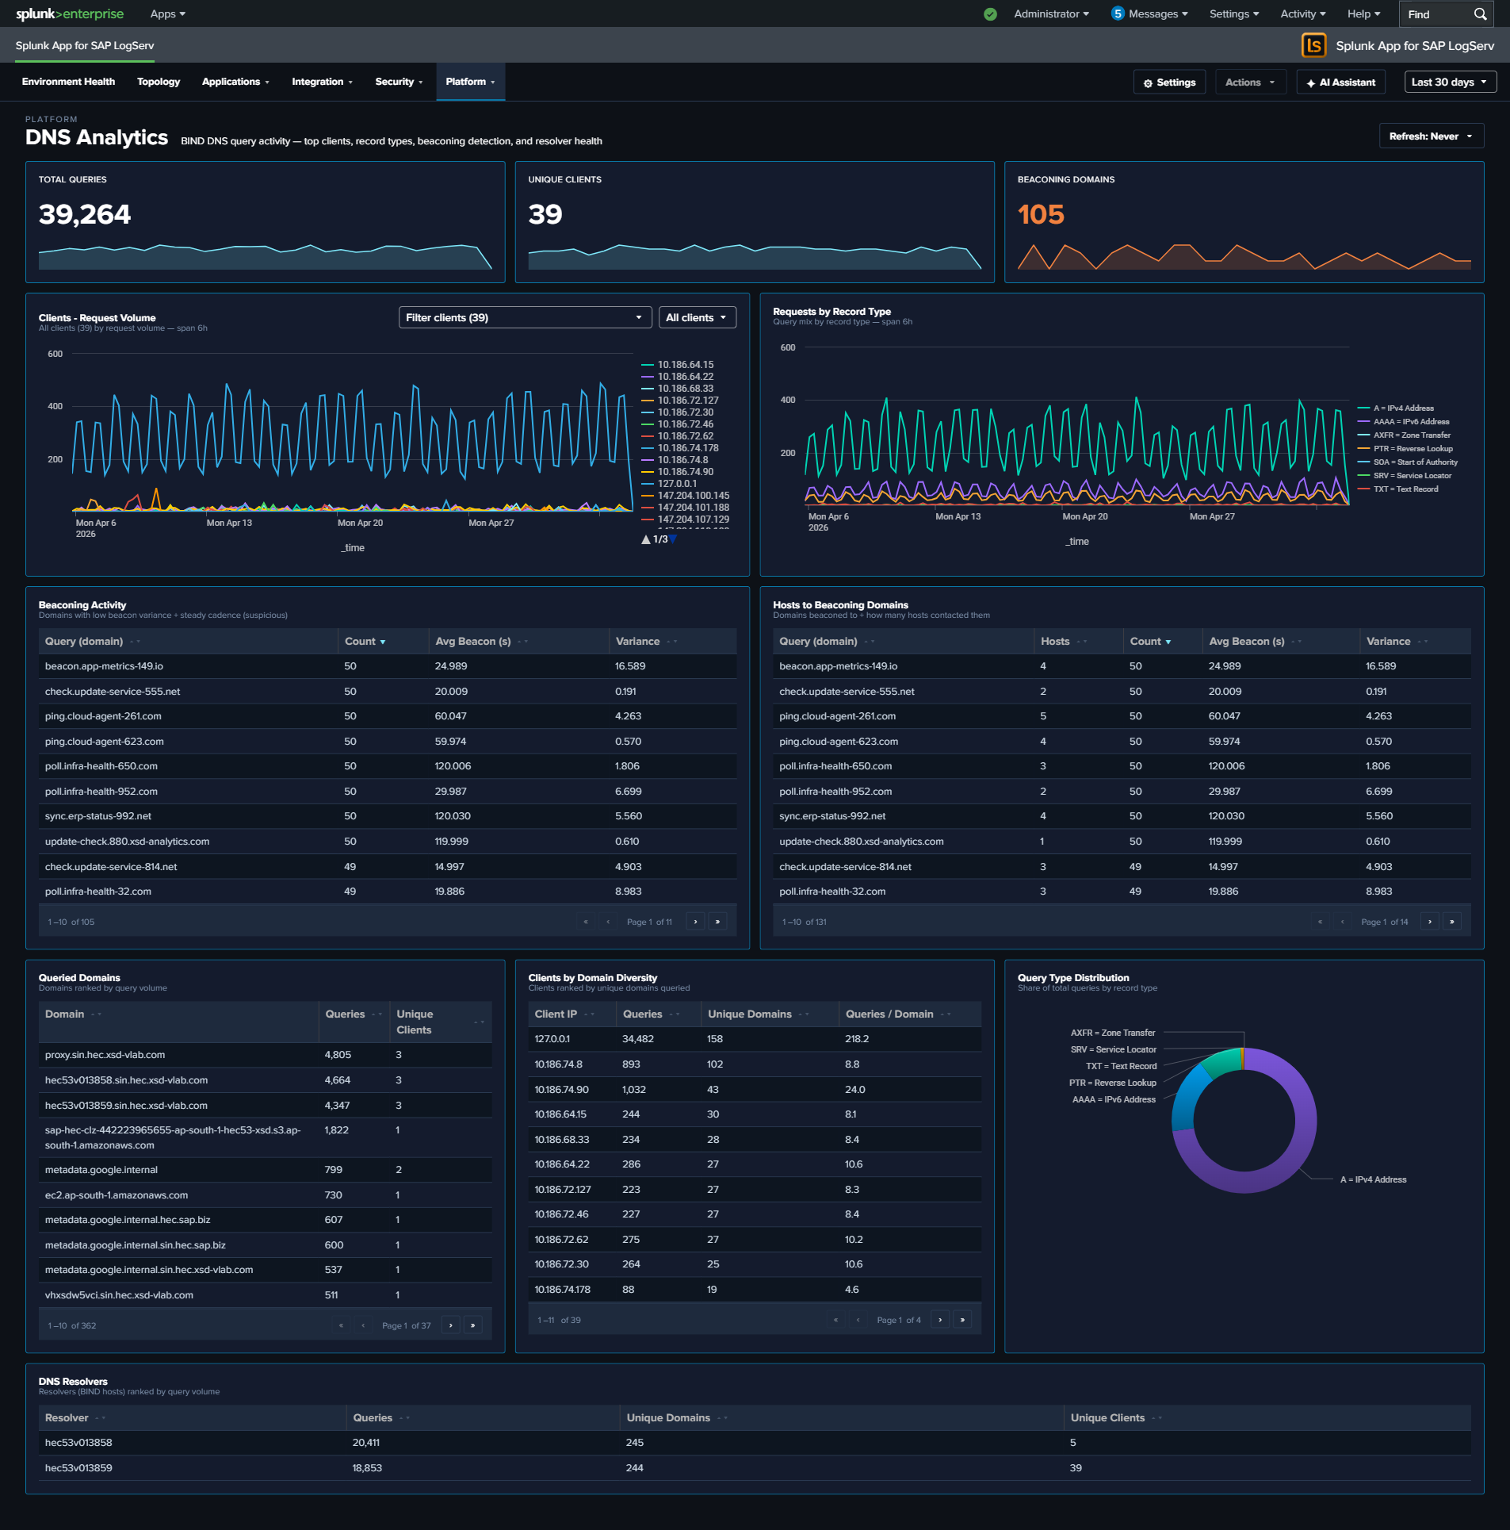Jump to last page of Queried Domains table
Viewport: 1510px width, 1530px height.
coord(473,1325)
